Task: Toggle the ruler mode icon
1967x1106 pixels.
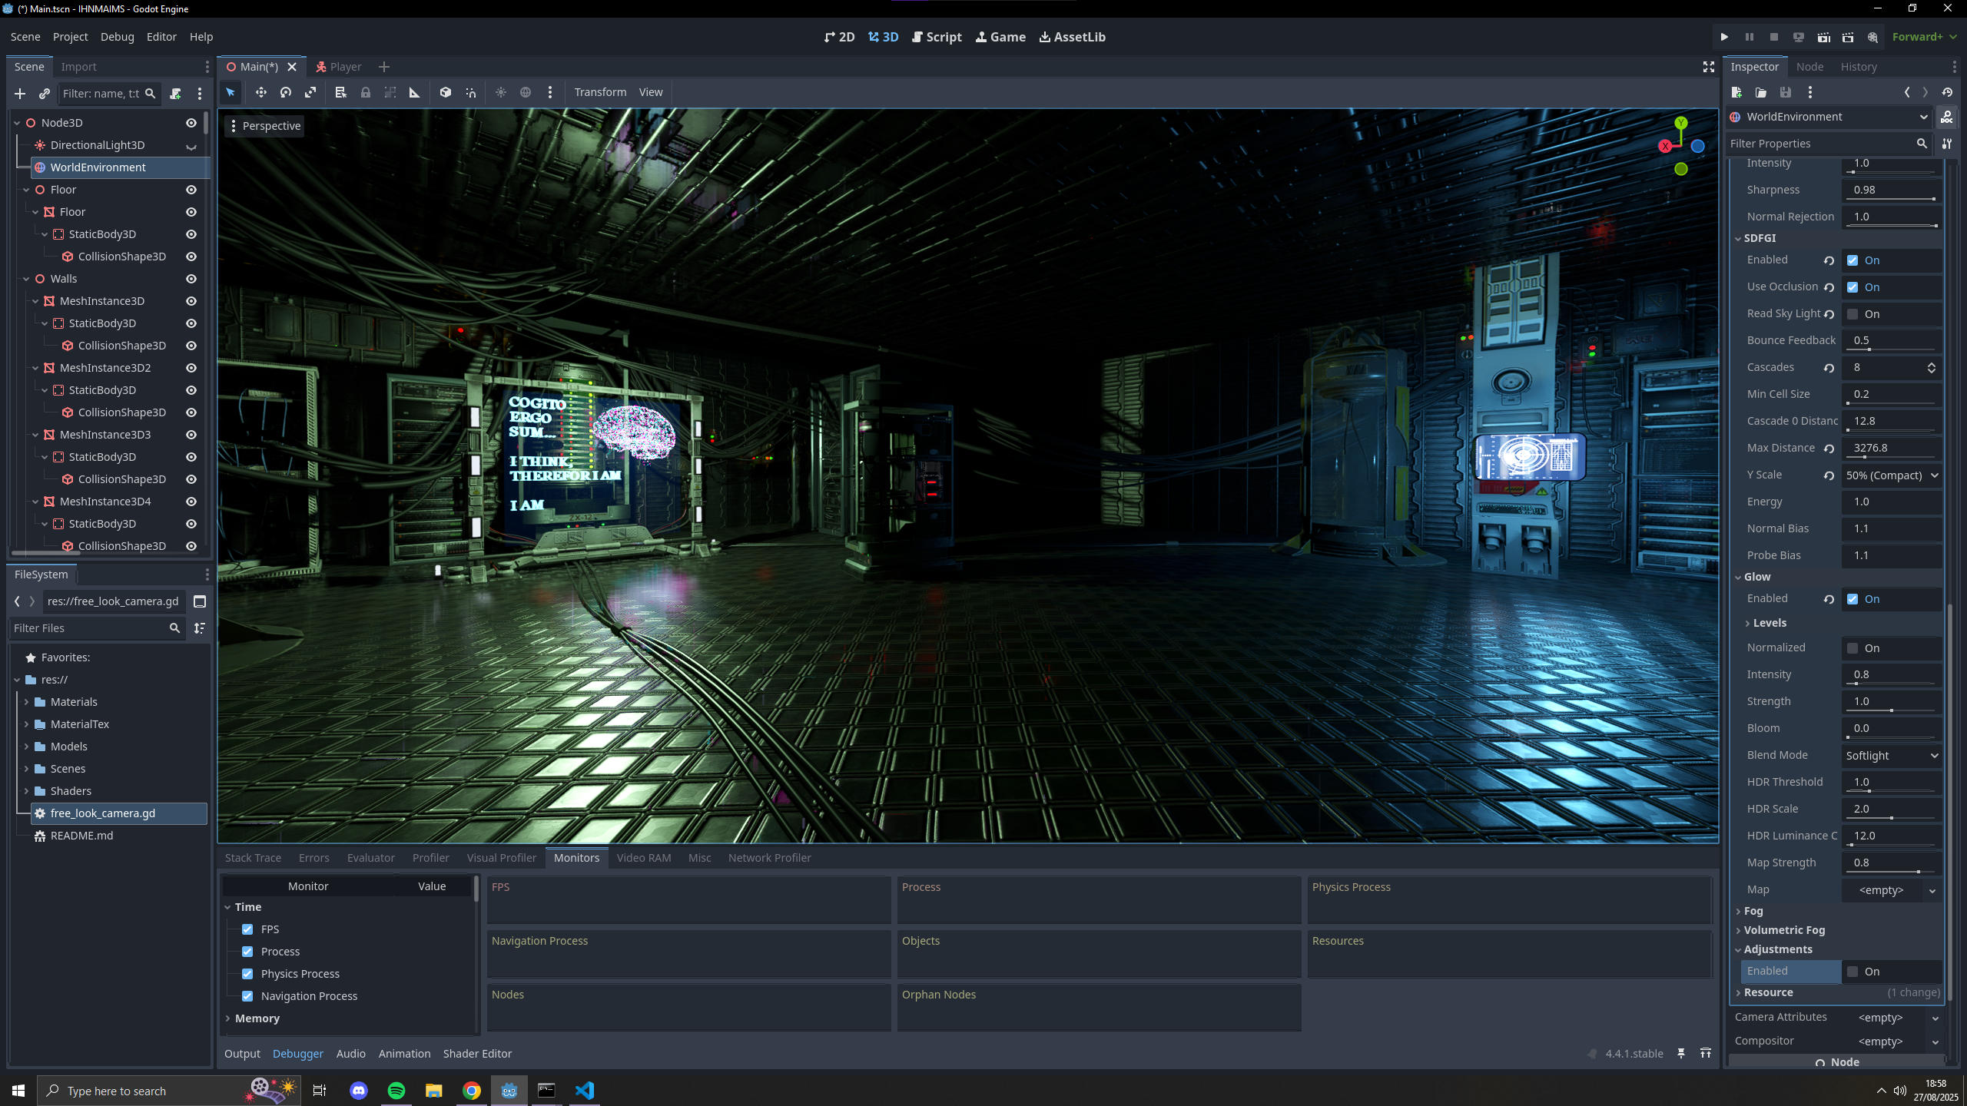Action: 415,92
